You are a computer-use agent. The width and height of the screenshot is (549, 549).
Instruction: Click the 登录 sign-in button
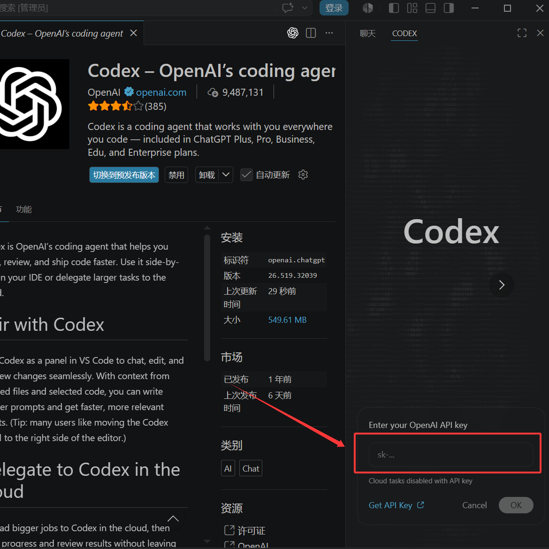(x=334, y=8)
